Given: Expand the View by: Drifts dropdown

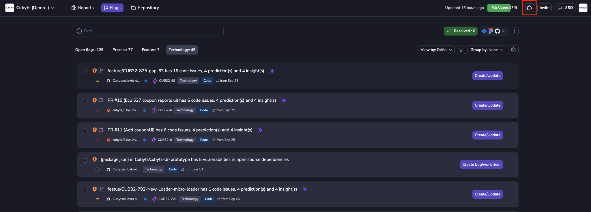Looking at the screenshot, I should click(x=436, y=50).
